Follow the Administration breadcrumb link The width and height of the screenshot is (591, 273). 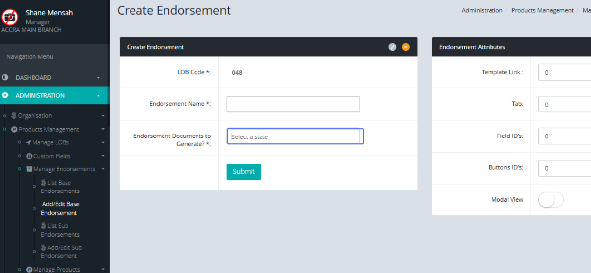pos(482,10)
